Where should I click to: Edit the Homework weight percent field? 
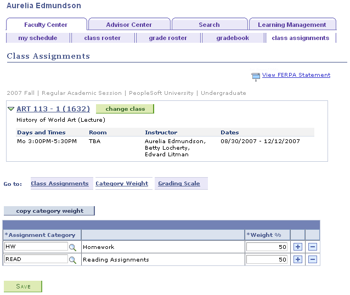pos(267,247)
